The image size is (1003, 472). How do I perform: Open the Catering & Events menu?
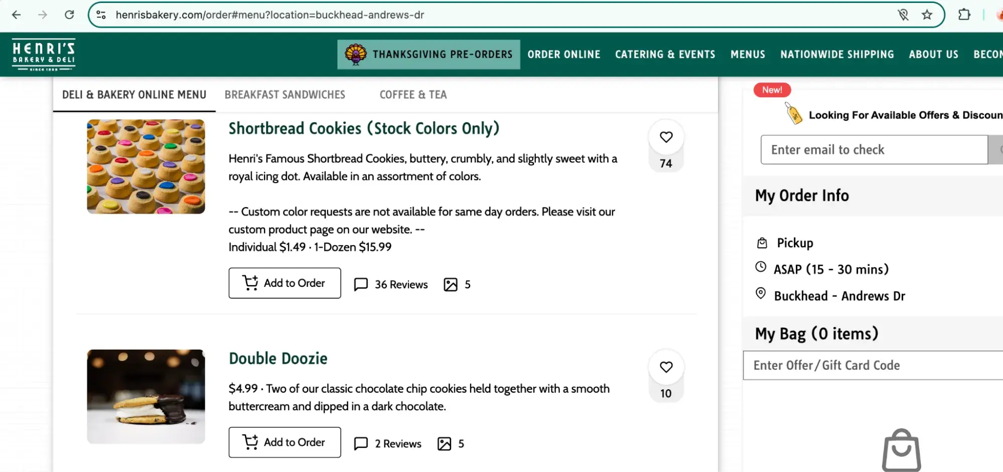pos(665,54)
